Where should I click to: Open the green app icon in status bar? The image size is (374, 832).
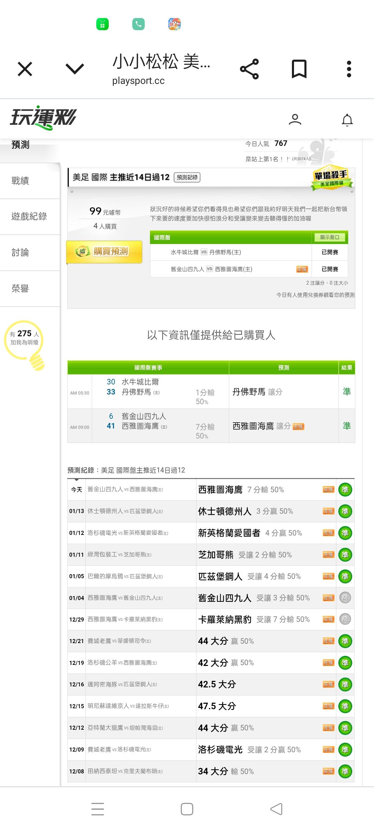coord(103,24)
